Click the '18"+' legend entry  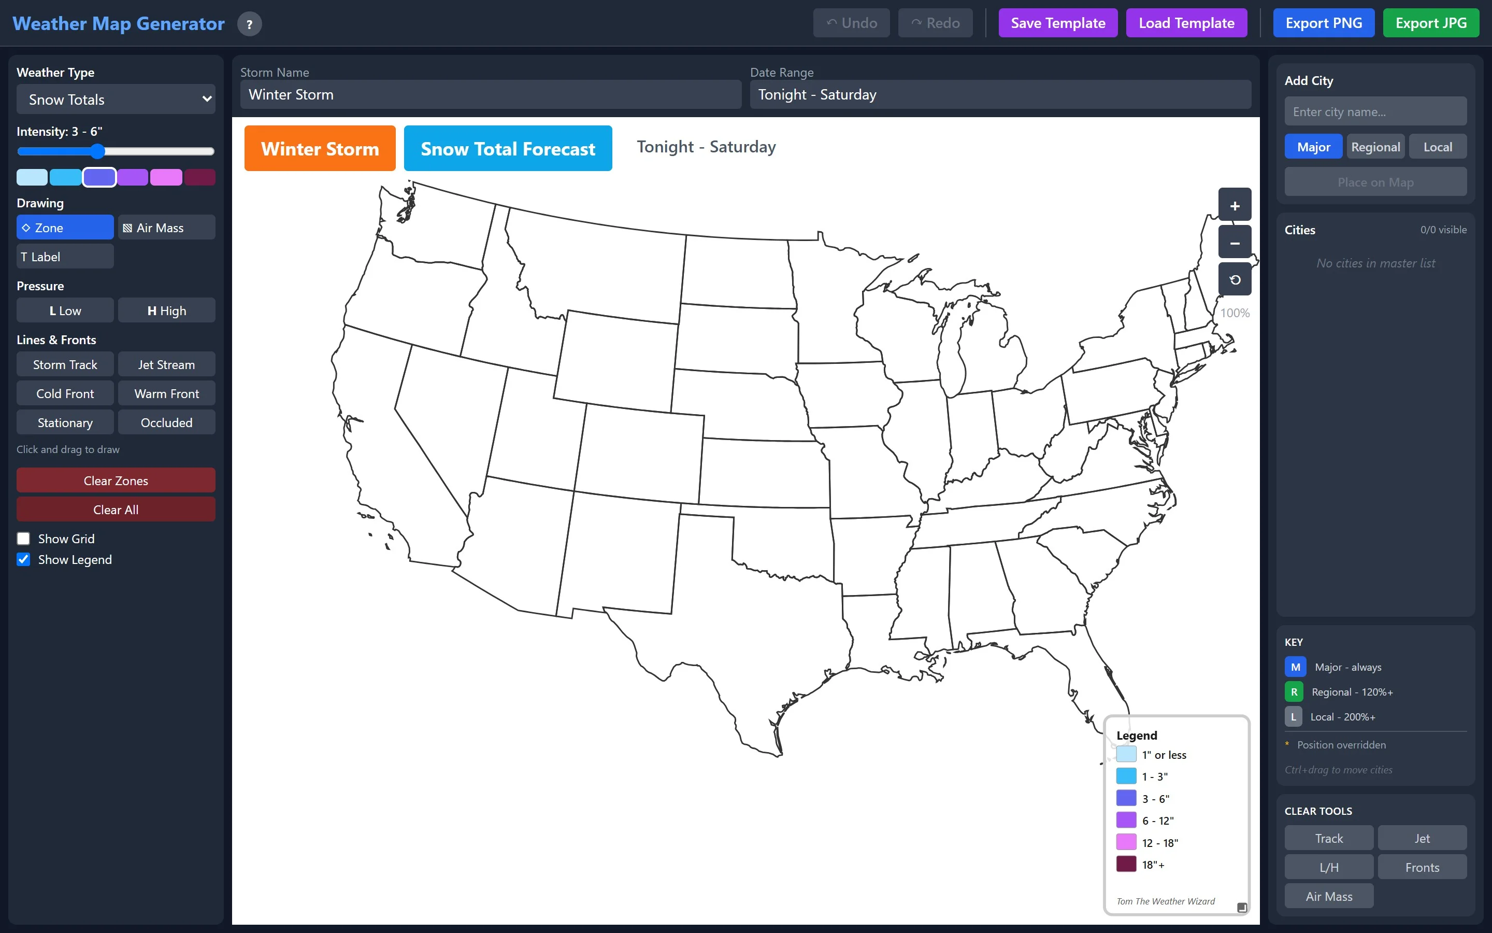point(1141,865)
